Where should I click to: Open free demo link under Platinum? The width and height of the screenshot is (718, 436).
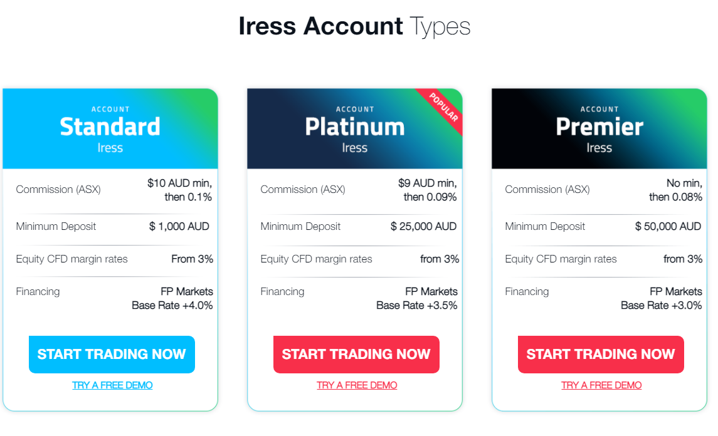tap(357, 385)
